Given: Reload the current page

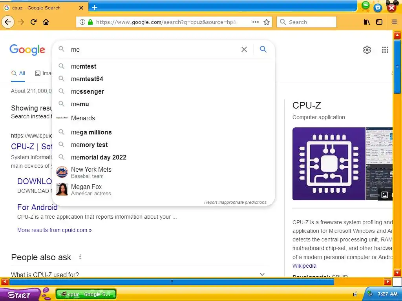Looking at the screenshot, I should click(33, 22).
